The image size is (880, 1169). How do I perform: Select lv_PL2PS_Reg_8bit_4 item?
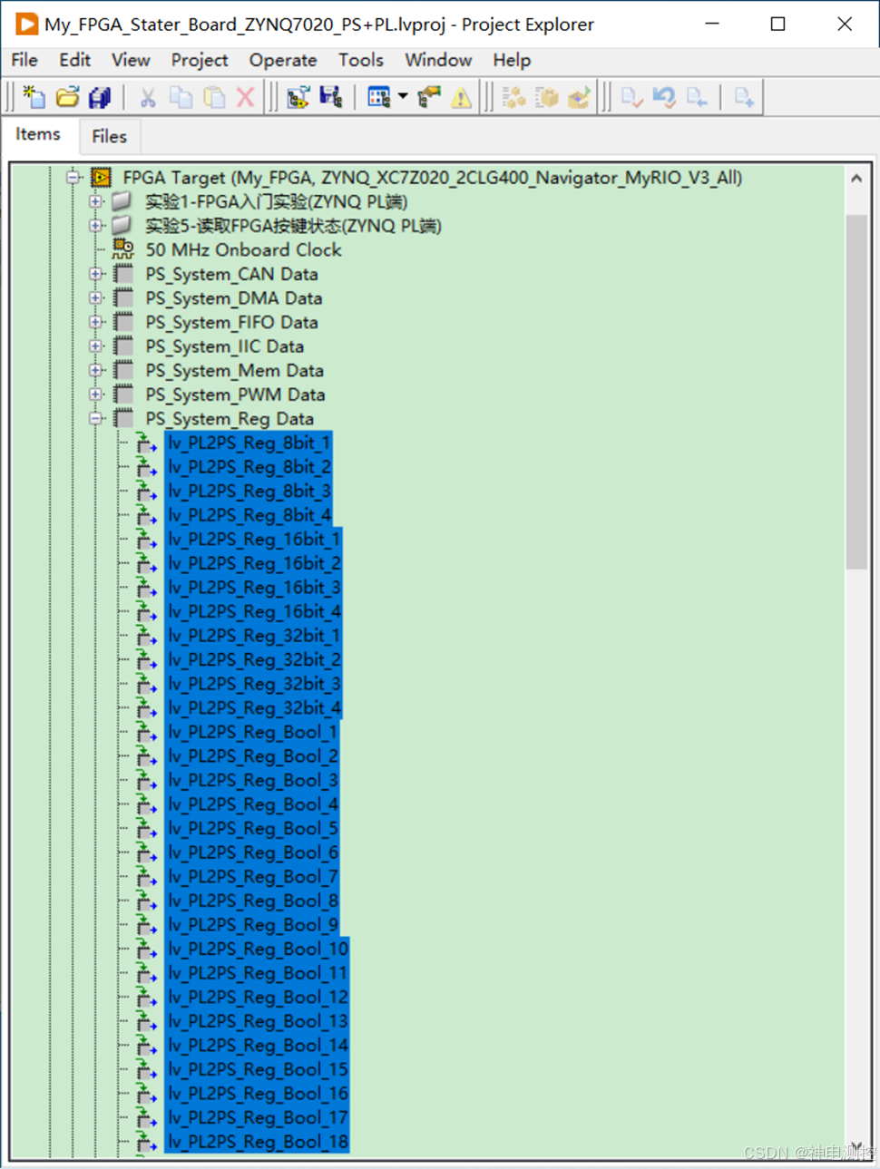click(x=249, y=515)
